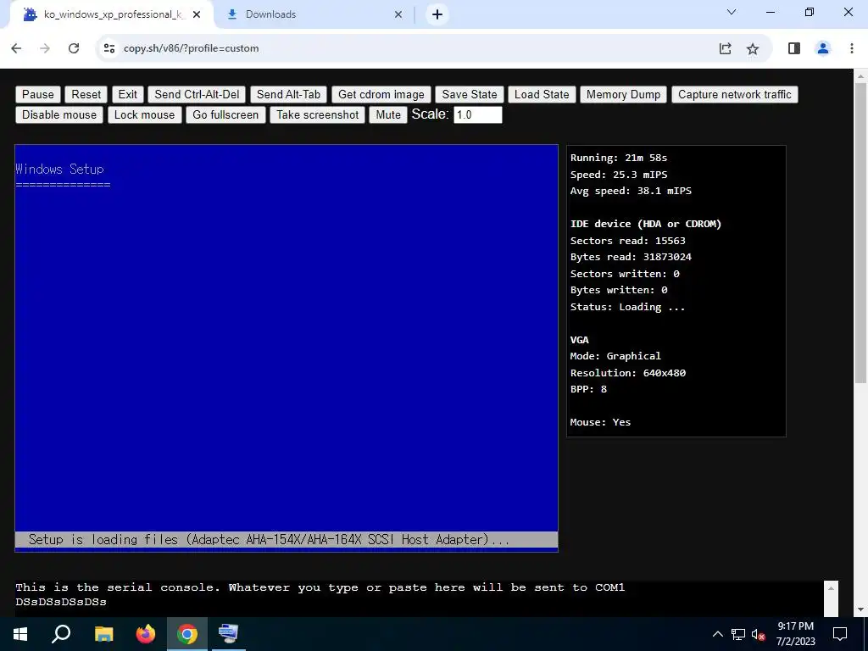Close the Downloads tab

tap(398, 14)
